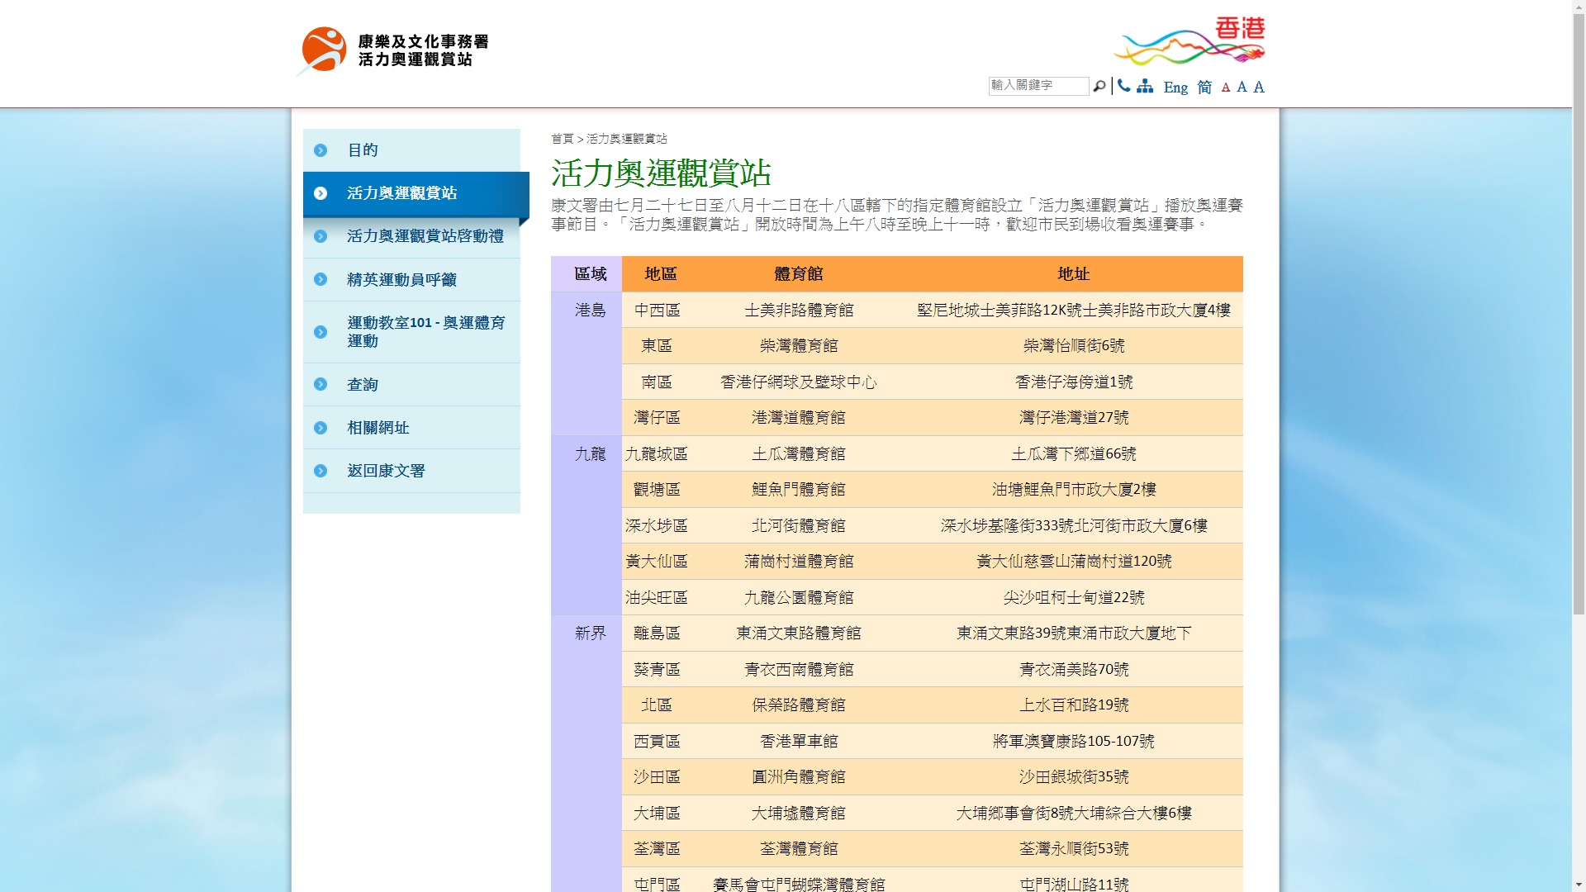Select 鯉魚門體育館 cell
1586x892 pixels.
(799, 490)
